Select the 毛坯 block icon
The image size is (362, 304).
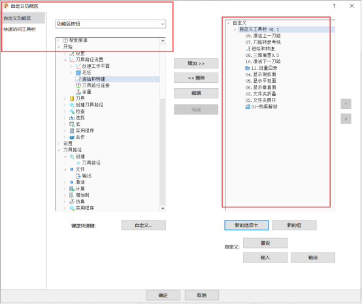point(78,73)
